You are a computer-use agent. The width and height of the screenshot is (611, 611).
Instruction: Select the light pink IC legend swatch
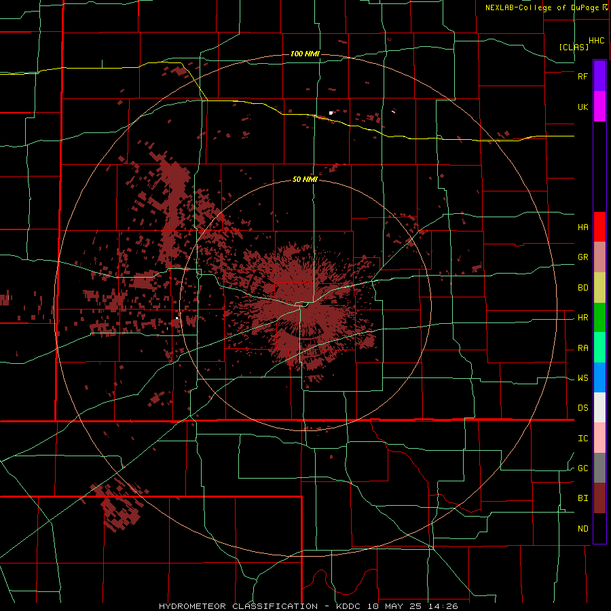(599, 438)
